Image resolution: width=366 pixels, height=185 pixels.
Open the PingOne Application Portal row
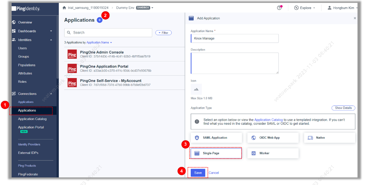click(x=124, y=69)
